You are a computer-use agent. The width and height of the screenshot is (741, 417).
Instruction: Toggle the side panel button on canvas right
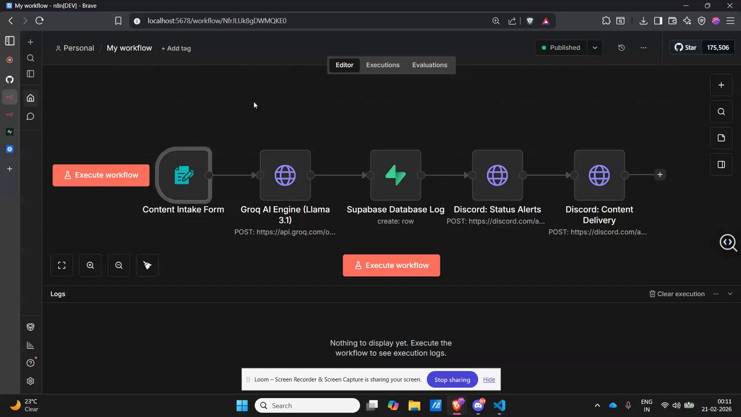tap(721, 164)
